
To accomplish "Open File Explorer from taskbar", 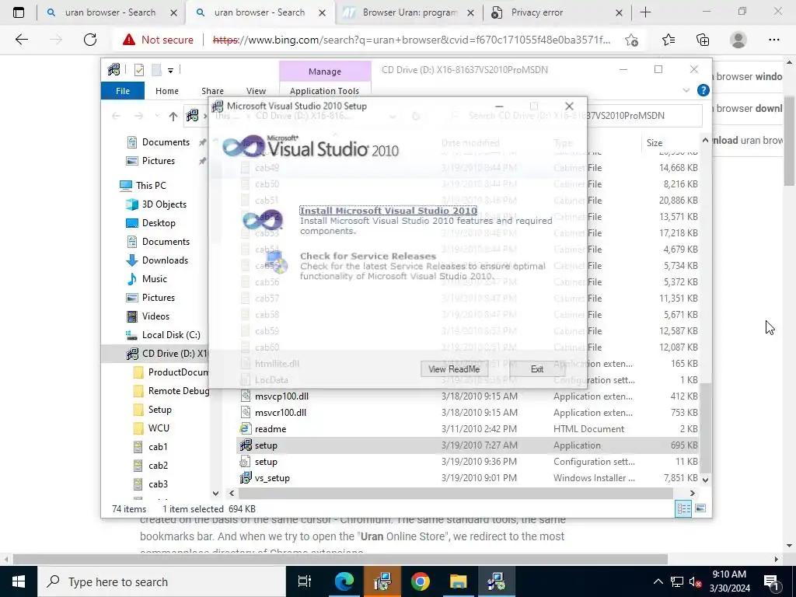I will [458, 581].
